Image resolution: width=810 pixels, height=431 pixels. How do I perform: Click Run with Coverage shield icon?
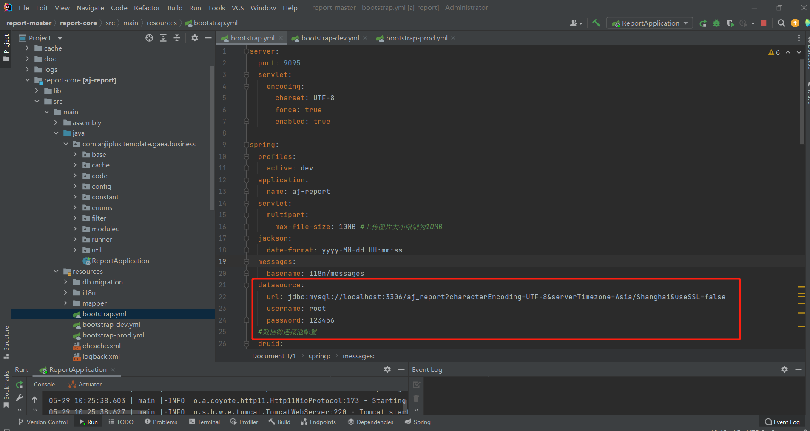point(730,23)
